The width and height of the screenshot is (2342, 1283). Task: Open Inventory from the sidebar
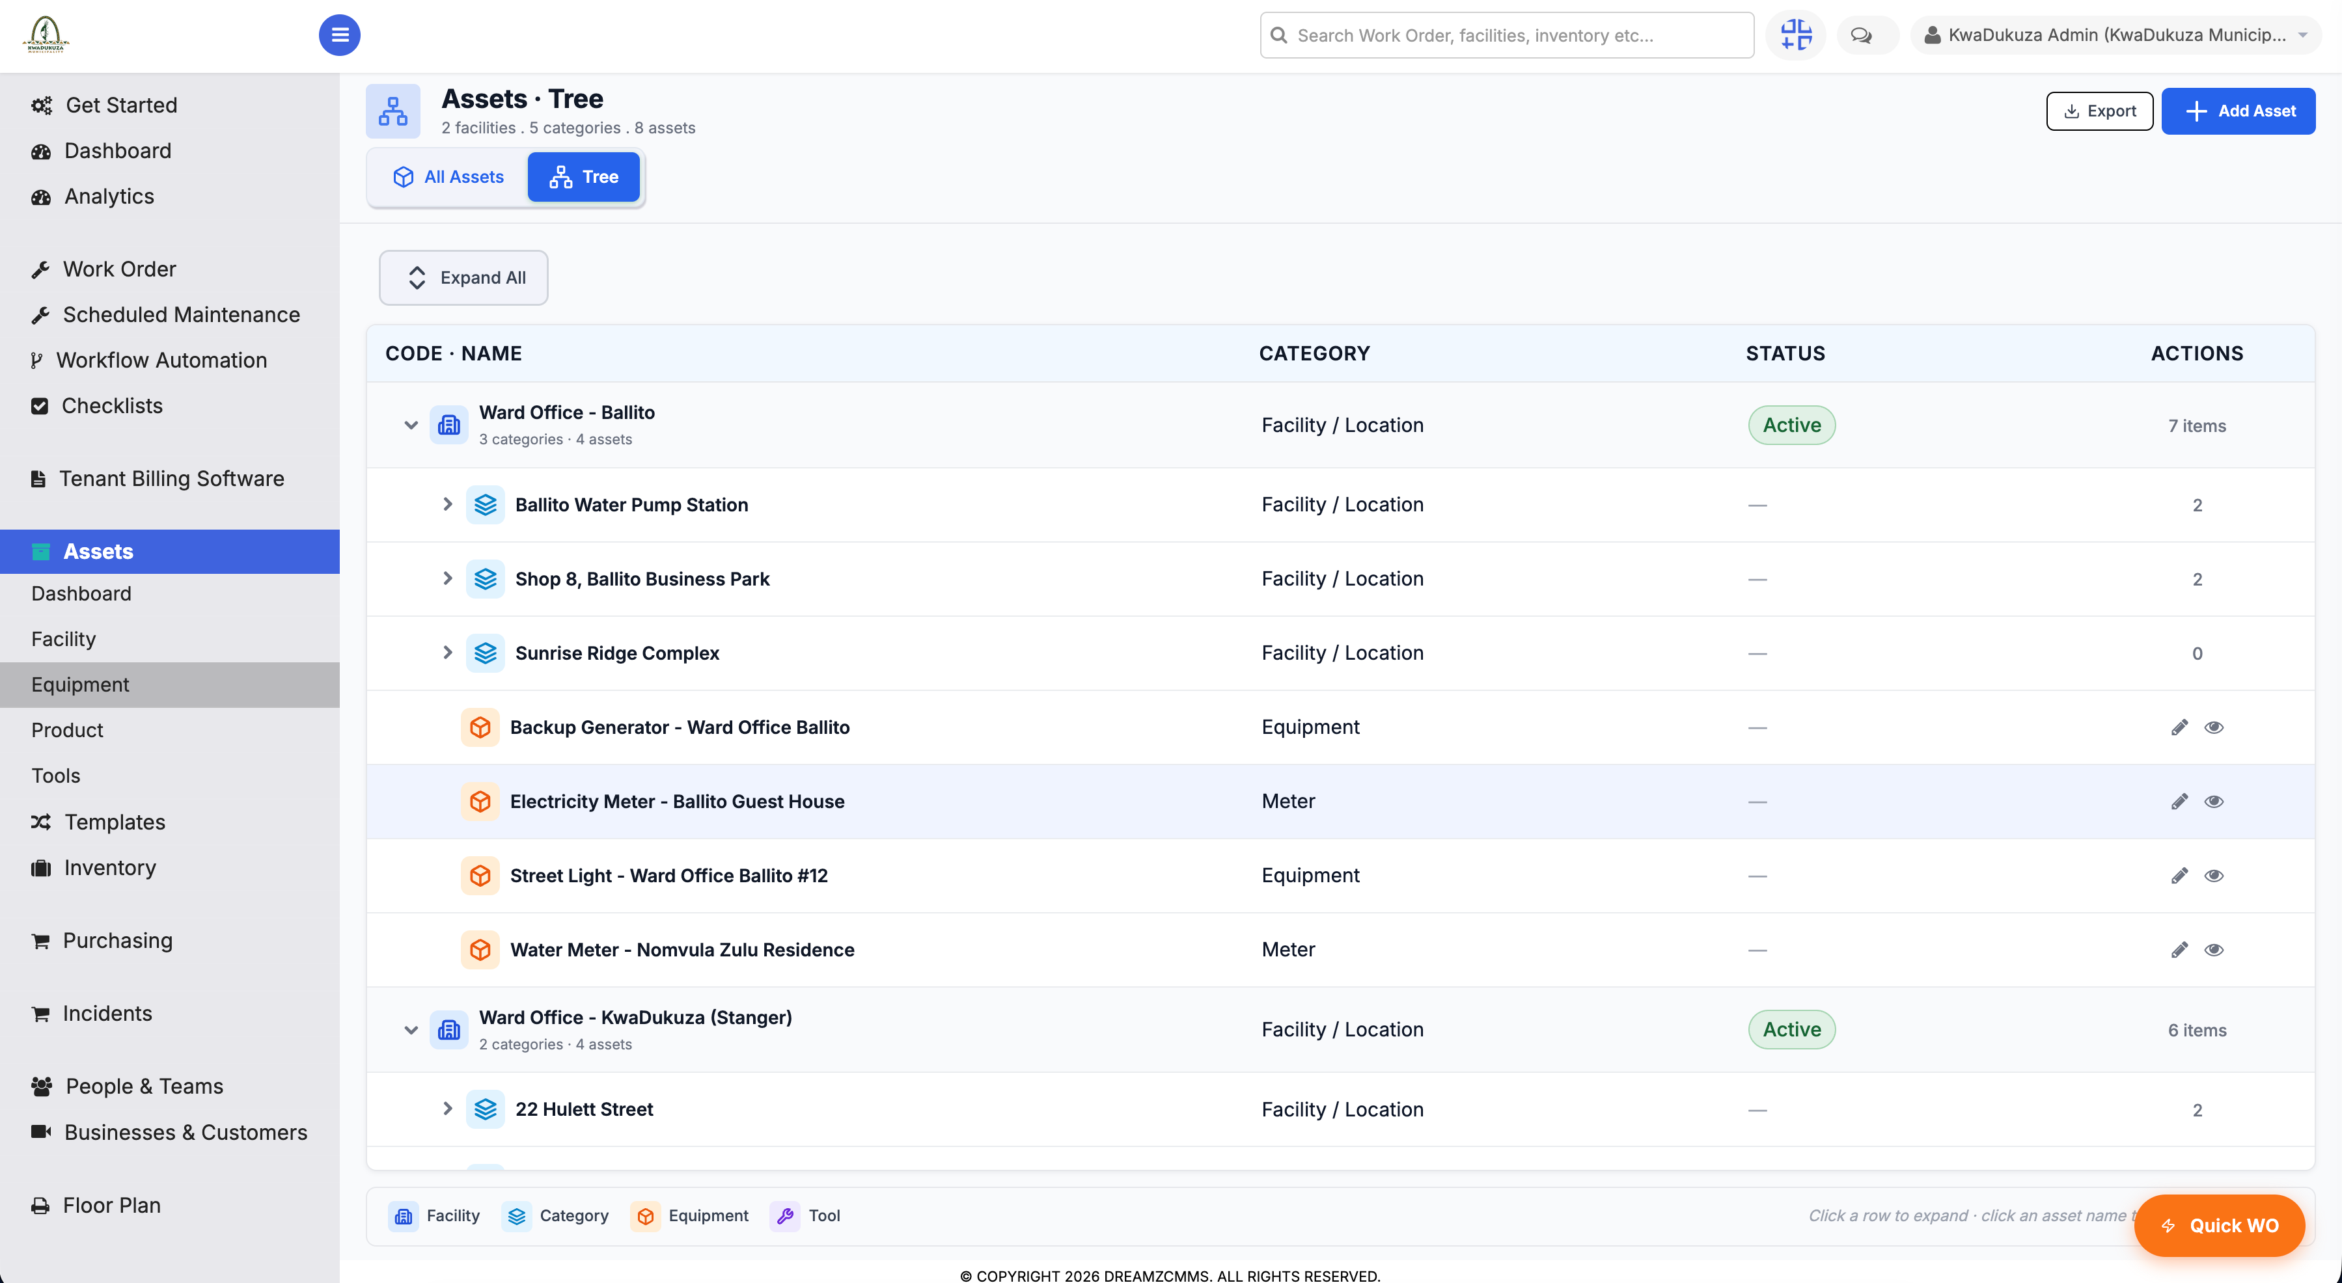click(x=110, y=868)
